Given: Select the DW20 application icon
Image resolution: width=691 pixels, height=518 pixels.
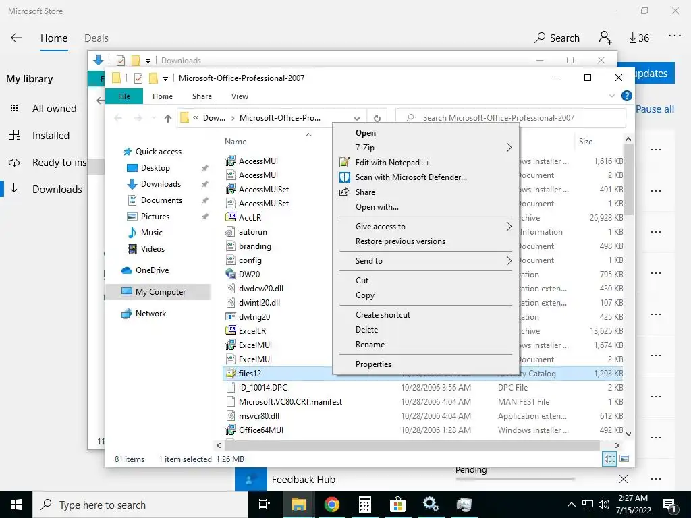Looking at the screenshot, I should click(x=231, y=274).
